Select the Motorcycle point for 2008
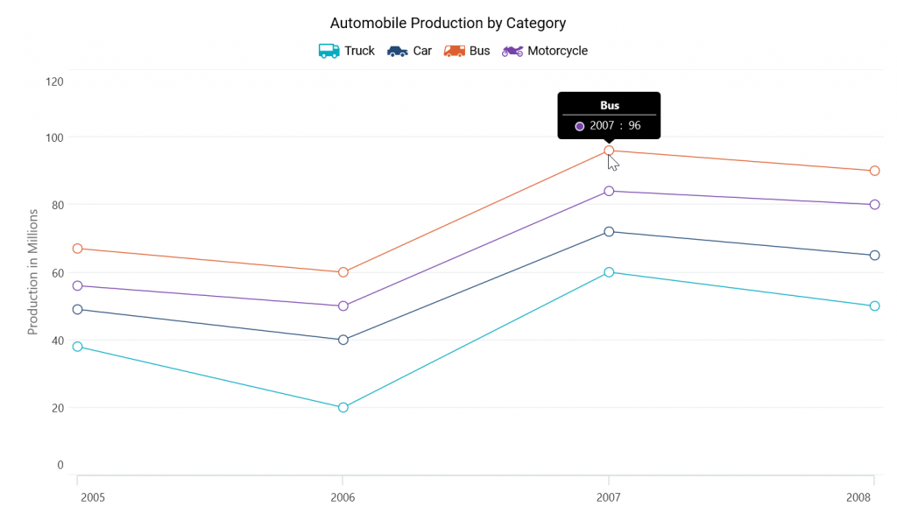Image resolution: width=897 pixels, height=520 pixels. point(874,205)
